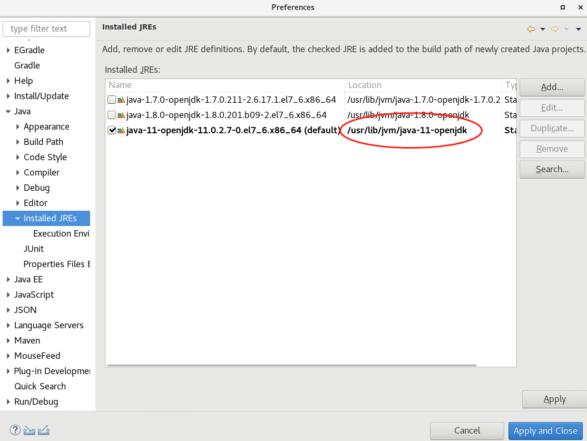Select the Installed JREs tree entry
The width and height of the screenshot is (587, 441).
coord(50,218)
